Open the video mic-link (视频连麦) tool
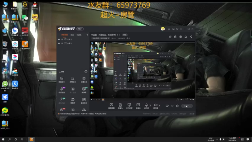252x142 pixels. pos(61,90)
